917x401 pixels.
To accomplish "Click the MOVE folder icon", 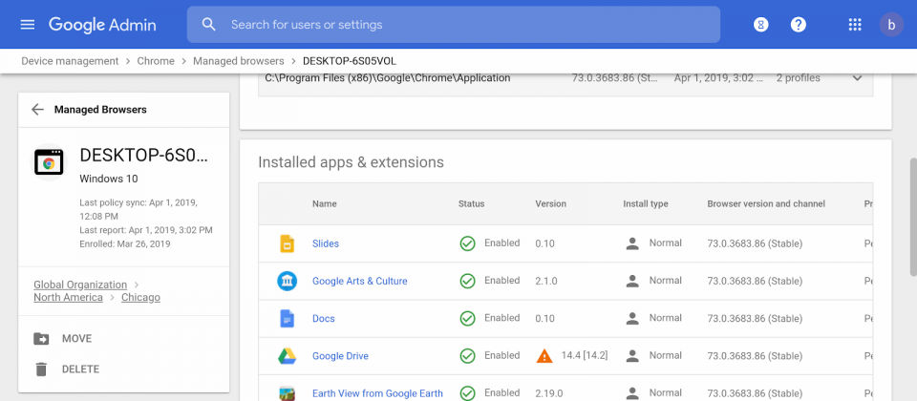I will [x=41, y=338].
